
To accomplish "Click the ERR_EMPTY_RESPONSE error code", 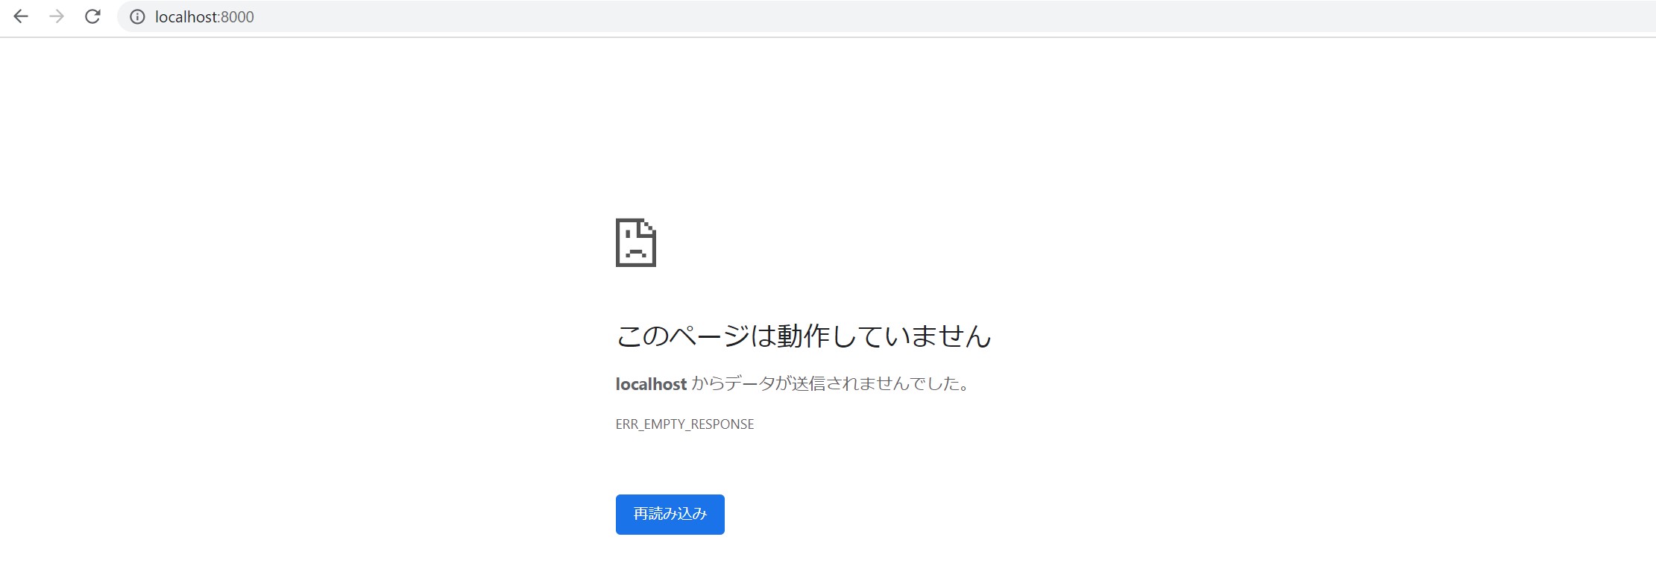I will (684, 424).
